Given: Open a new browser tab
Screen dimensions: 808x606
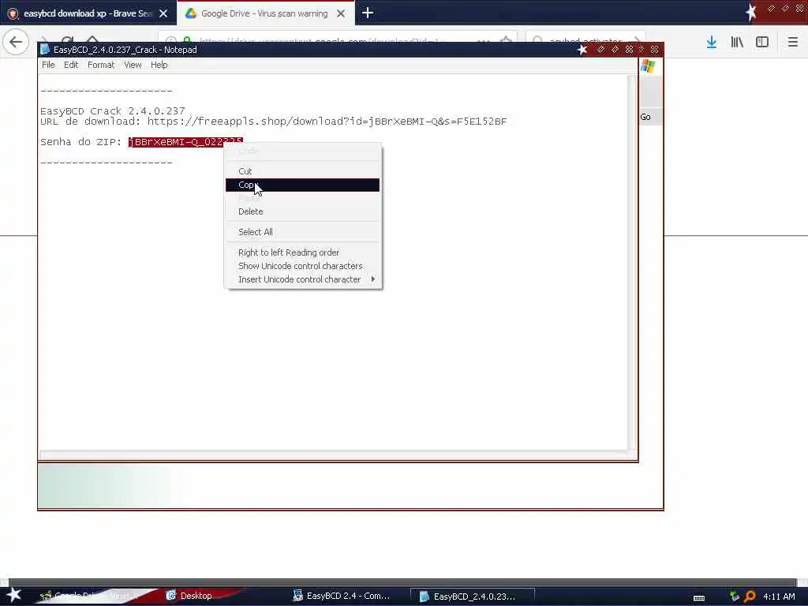Looking at the screenshot, I should coord(368,13).
